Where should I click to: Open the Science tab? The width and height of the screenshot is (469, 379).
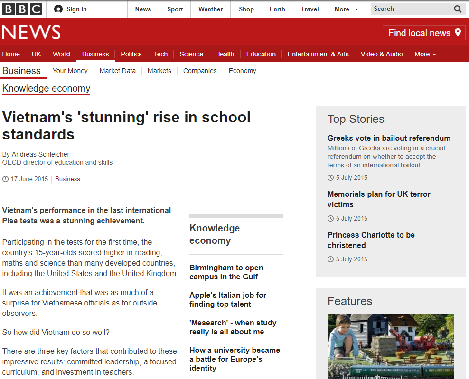[x=191, y=54]
